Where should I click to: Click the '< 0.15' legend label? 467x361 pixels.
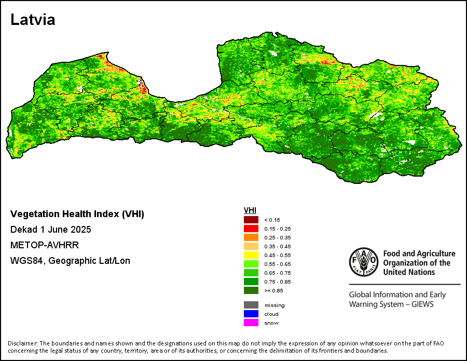pyautogui.click(x=272, y=220)
